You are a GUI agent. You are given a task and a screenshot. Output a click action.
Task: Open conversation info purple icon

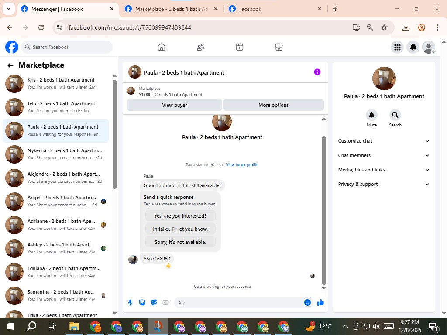tap(317, 72)
